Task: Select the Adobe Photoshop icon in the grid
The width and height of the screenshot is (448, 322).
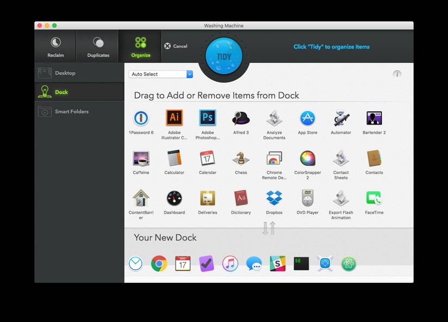Action: (x=207, y=119)
